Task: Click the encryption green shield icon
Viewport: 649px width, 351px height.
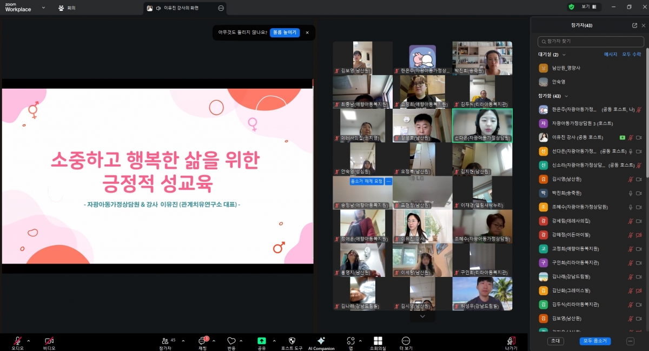Action: (571, 7)
